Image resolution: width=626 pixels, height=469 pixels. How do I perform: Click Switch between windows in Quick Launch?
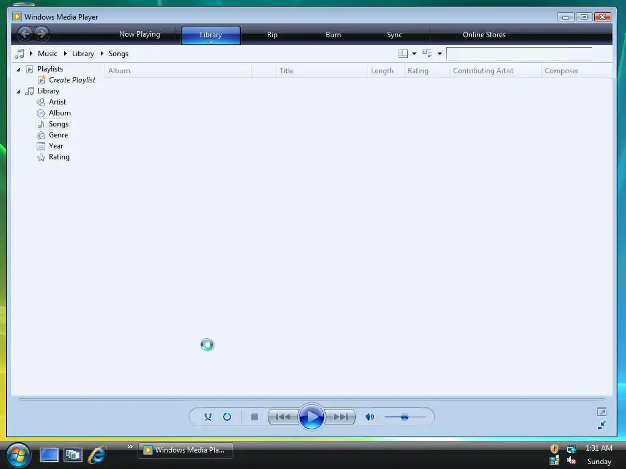73,454
